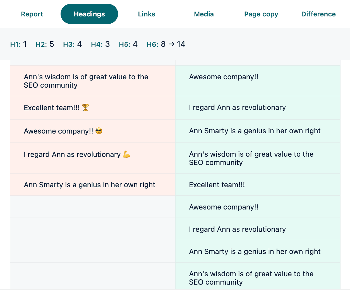Filter headings by H2: 5
This screenshot has width=350, height=291.
(x=45, y=44)
